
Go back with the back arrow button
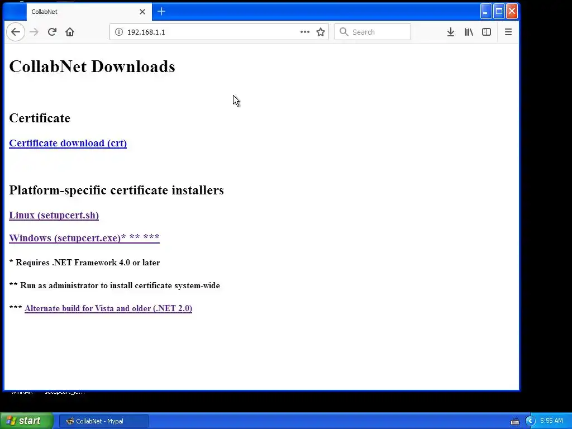[x=15, y=32]
